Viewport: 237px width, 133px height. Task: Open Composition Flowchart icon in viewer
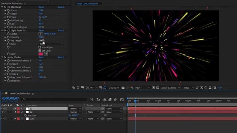pos(210,88)
